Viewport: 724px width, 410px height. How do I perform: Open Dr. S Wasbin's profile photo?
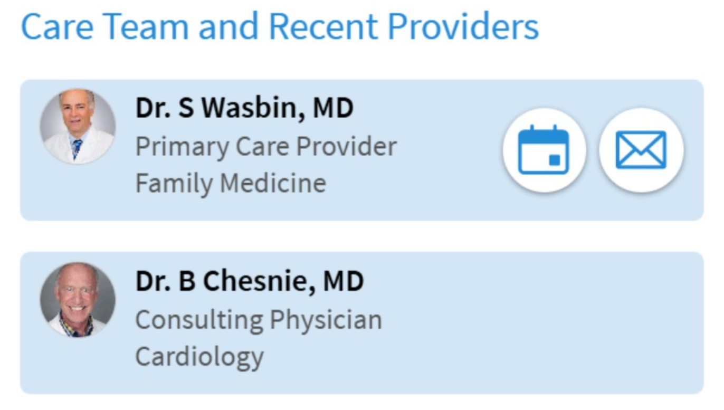(78, 127)
